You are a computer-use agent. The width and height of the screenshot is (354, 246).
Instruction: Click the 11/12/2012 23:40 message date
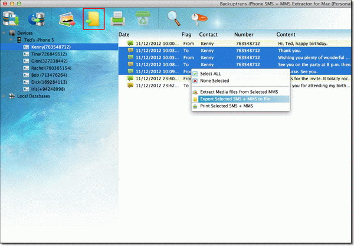[157, 78]
